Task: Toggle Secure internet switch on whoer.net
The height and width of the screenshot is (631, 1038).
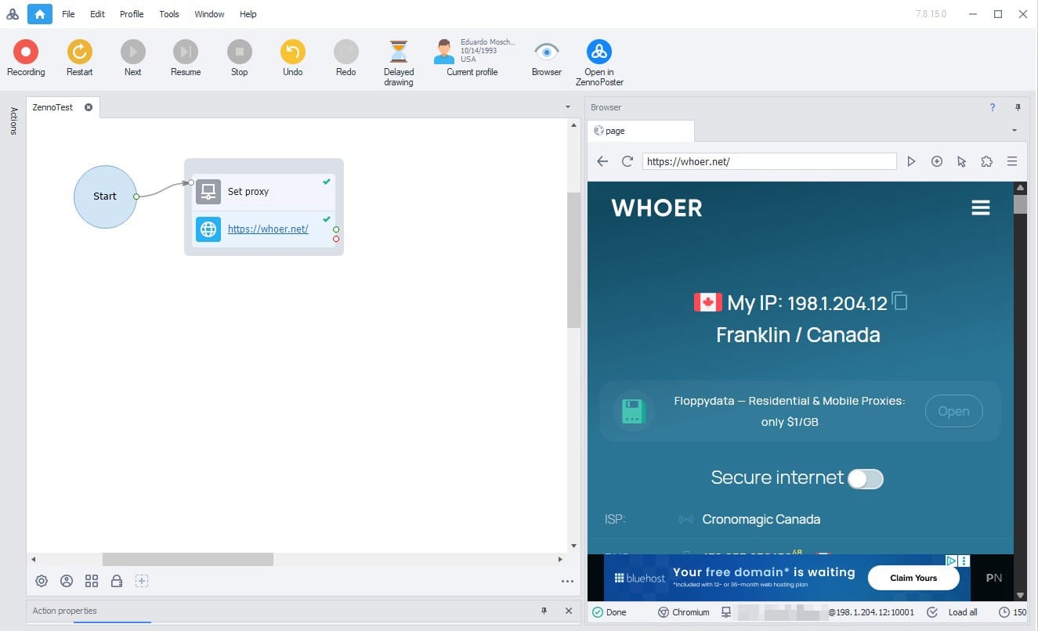Action: coord(865,478)
